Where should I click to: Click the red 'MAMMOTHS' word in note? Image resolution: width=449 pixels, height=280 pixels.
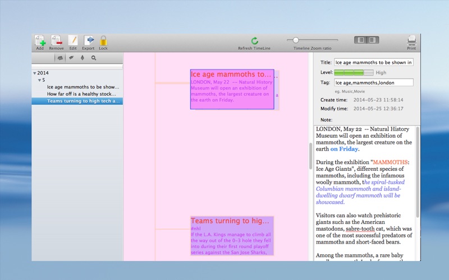[390, 162]
